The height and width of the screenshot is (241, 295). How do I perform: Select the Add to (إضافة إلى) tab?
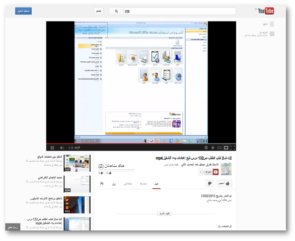coord(128,184)
